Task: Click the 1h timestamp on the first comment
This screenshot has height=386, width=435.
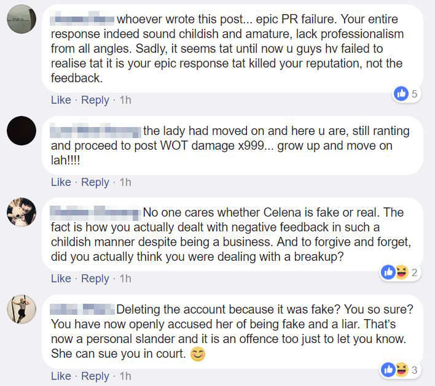Action: 125,100
